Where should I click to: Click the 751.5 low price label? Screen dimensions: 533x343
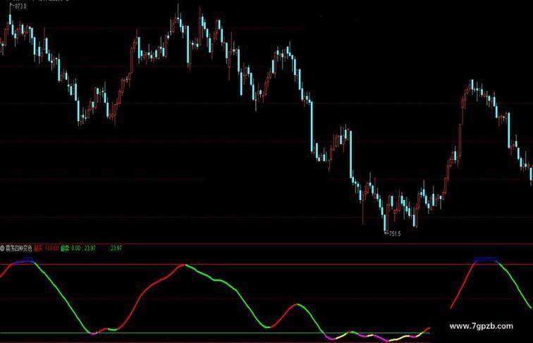(395, 234)
